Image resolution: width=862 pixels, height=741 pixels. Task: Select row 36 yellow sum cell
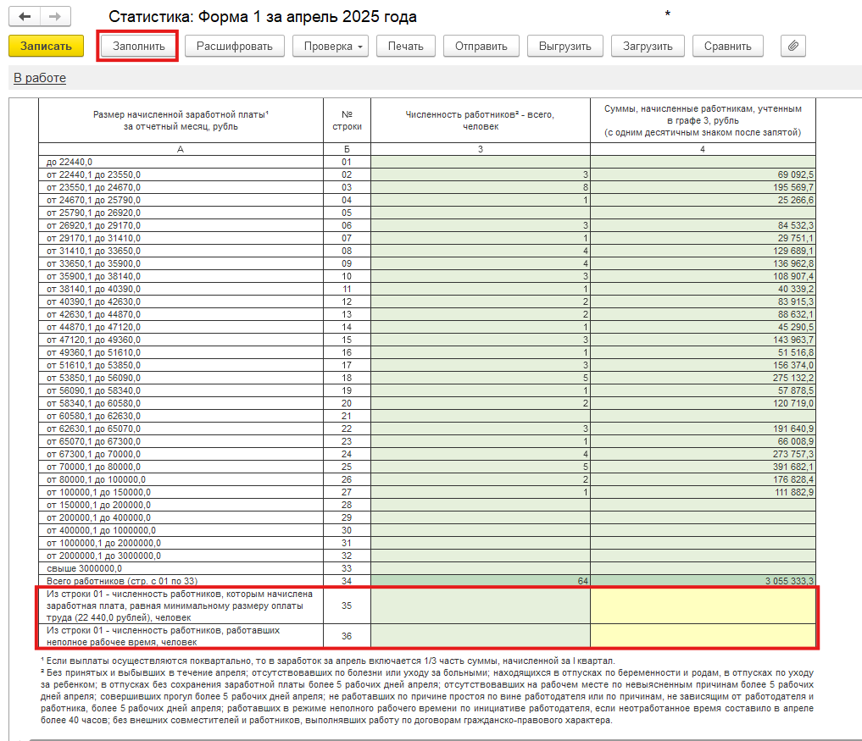pos(704,635)
